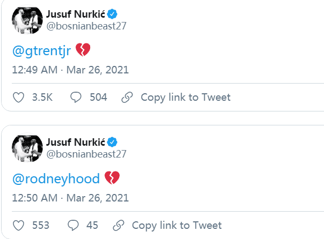
Task: Open the avatar on the @gtrentjr tweet
Action: pyautogui.click(x=25, y=20)
